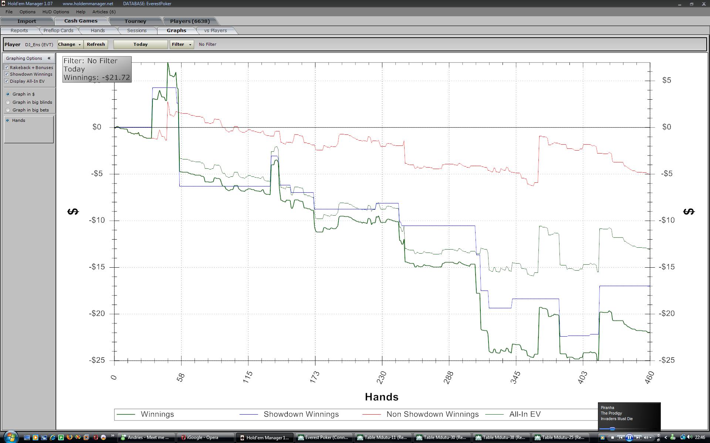Launch Opera from quick launch
710x443 pixels.
click(95, 437)
